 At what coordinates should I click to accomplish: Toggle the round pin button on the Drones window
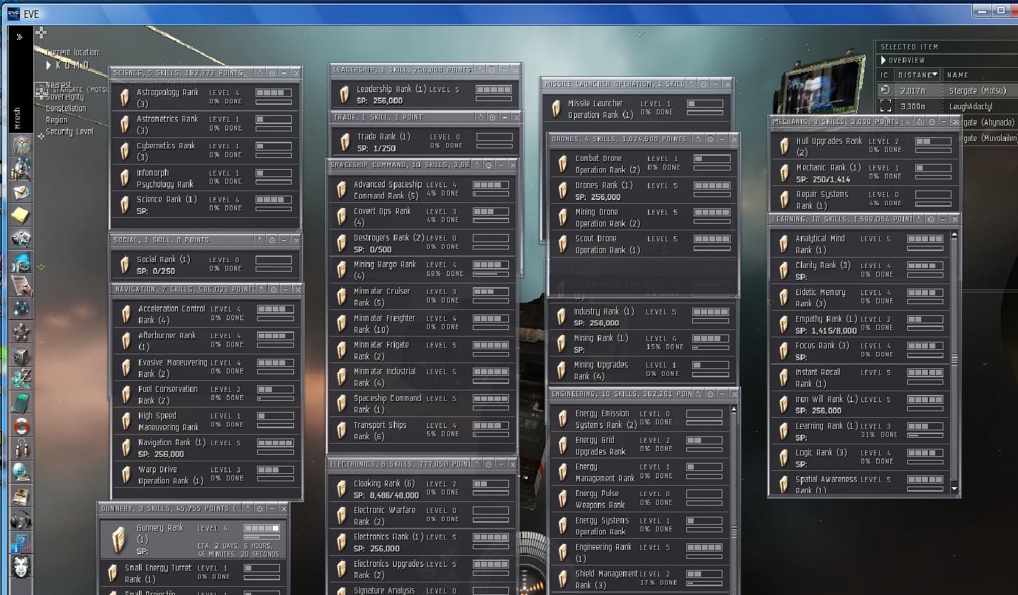point(710,138)
